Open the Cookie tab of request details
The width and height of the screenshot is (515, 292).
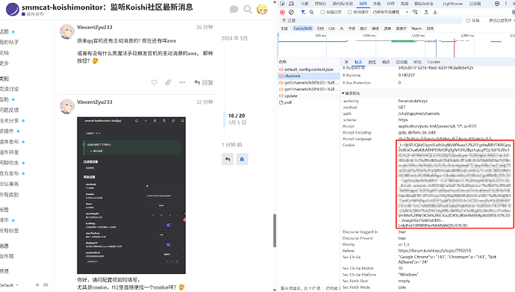point(434,62)
